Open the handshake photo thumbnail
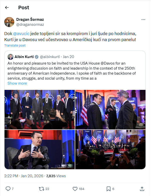151x196 pixels. [x=110, y=109]
